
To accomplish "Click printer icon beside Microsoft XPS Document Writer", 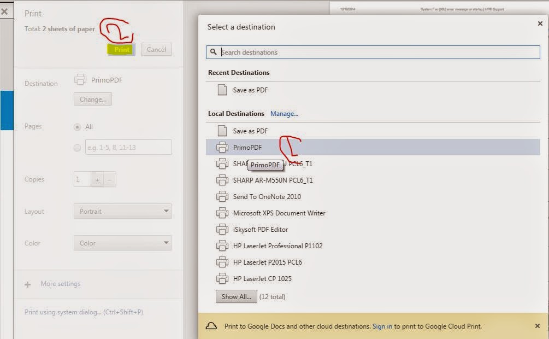I will pos(222,213).
